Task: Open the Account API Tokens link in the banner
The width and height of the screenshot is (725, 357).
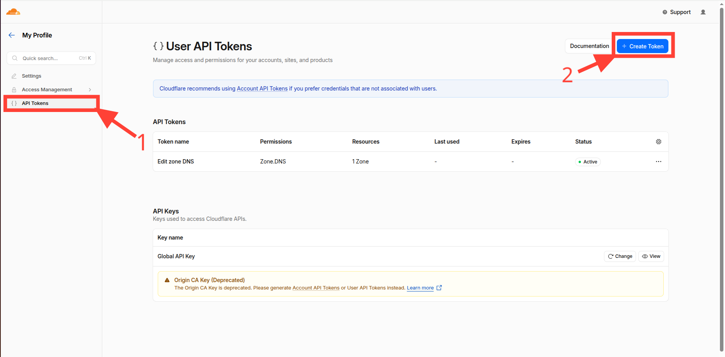Action: pos(262,89)
